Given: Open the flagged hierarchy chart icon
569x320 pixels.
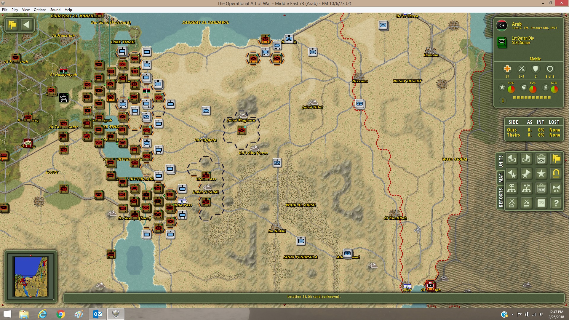Looking at the screenshot, I should (526, 188).
